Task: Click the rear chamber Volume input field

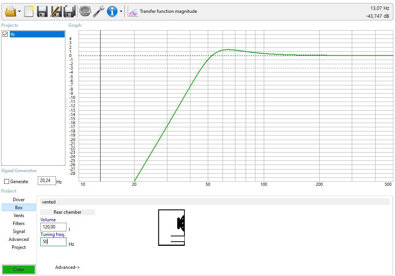Action: point(53,227)
